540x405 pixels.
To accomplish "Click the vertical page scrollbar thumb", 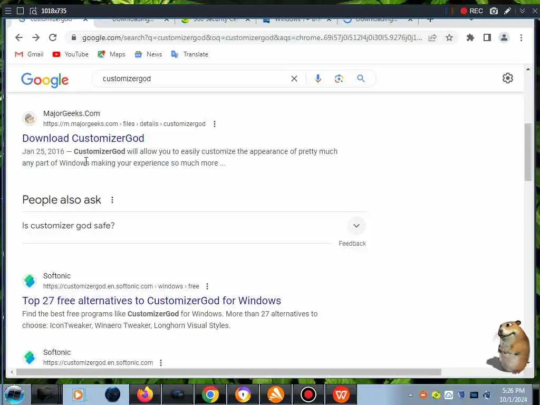I will 528,151.
